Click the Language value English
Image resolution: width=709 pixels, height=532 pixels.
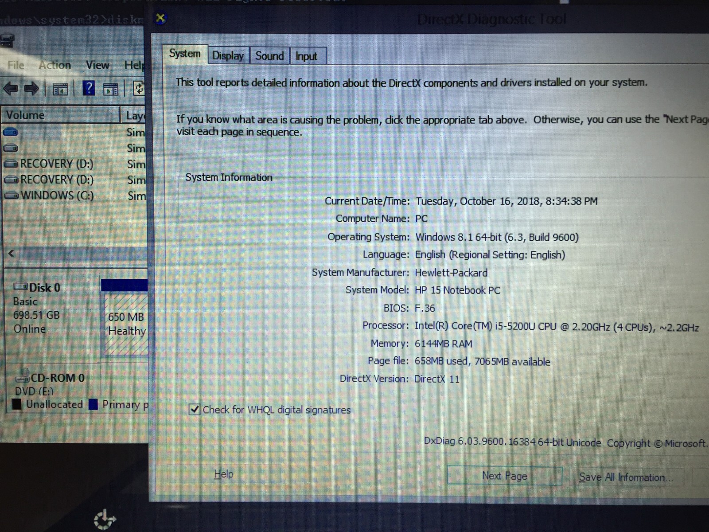point(490,255)
